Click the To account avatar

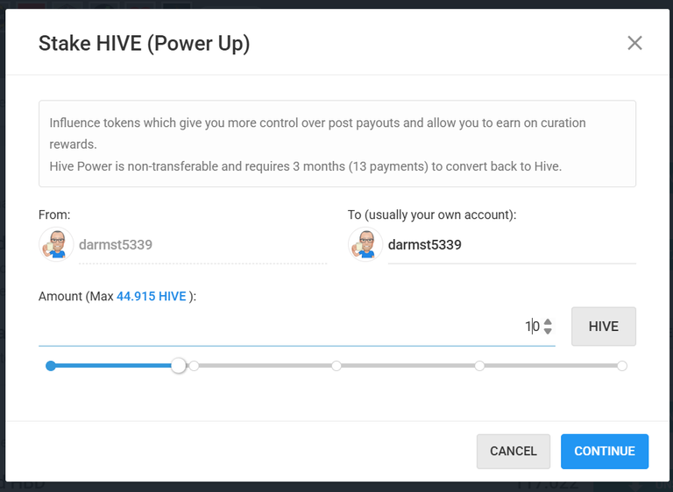(x=365, y=244)
